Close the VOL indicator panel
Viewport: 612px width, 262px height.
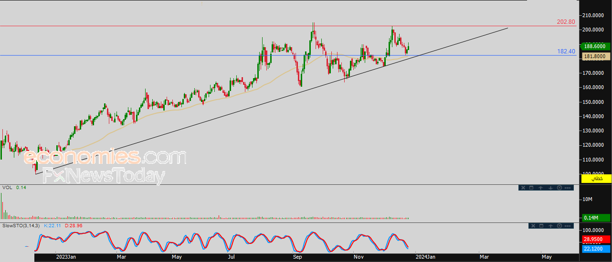click(523, 188)
